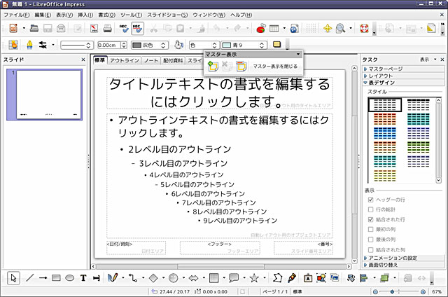Viewport: 448px width, 297px height.
Task: Click the new master icon
Action: coord(213,66)
